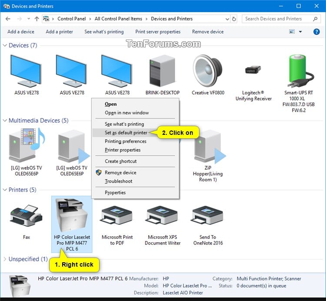Open the recent locations dropdown arrow
The height and width of the screenshot is (301, 326).
pos(29,19)
